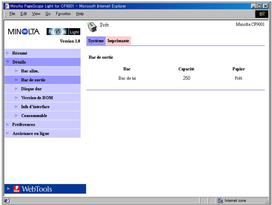Click the PageScope Light logo
Image resolution: width=272 pixels, height=205 pixels.
point(63,32)
